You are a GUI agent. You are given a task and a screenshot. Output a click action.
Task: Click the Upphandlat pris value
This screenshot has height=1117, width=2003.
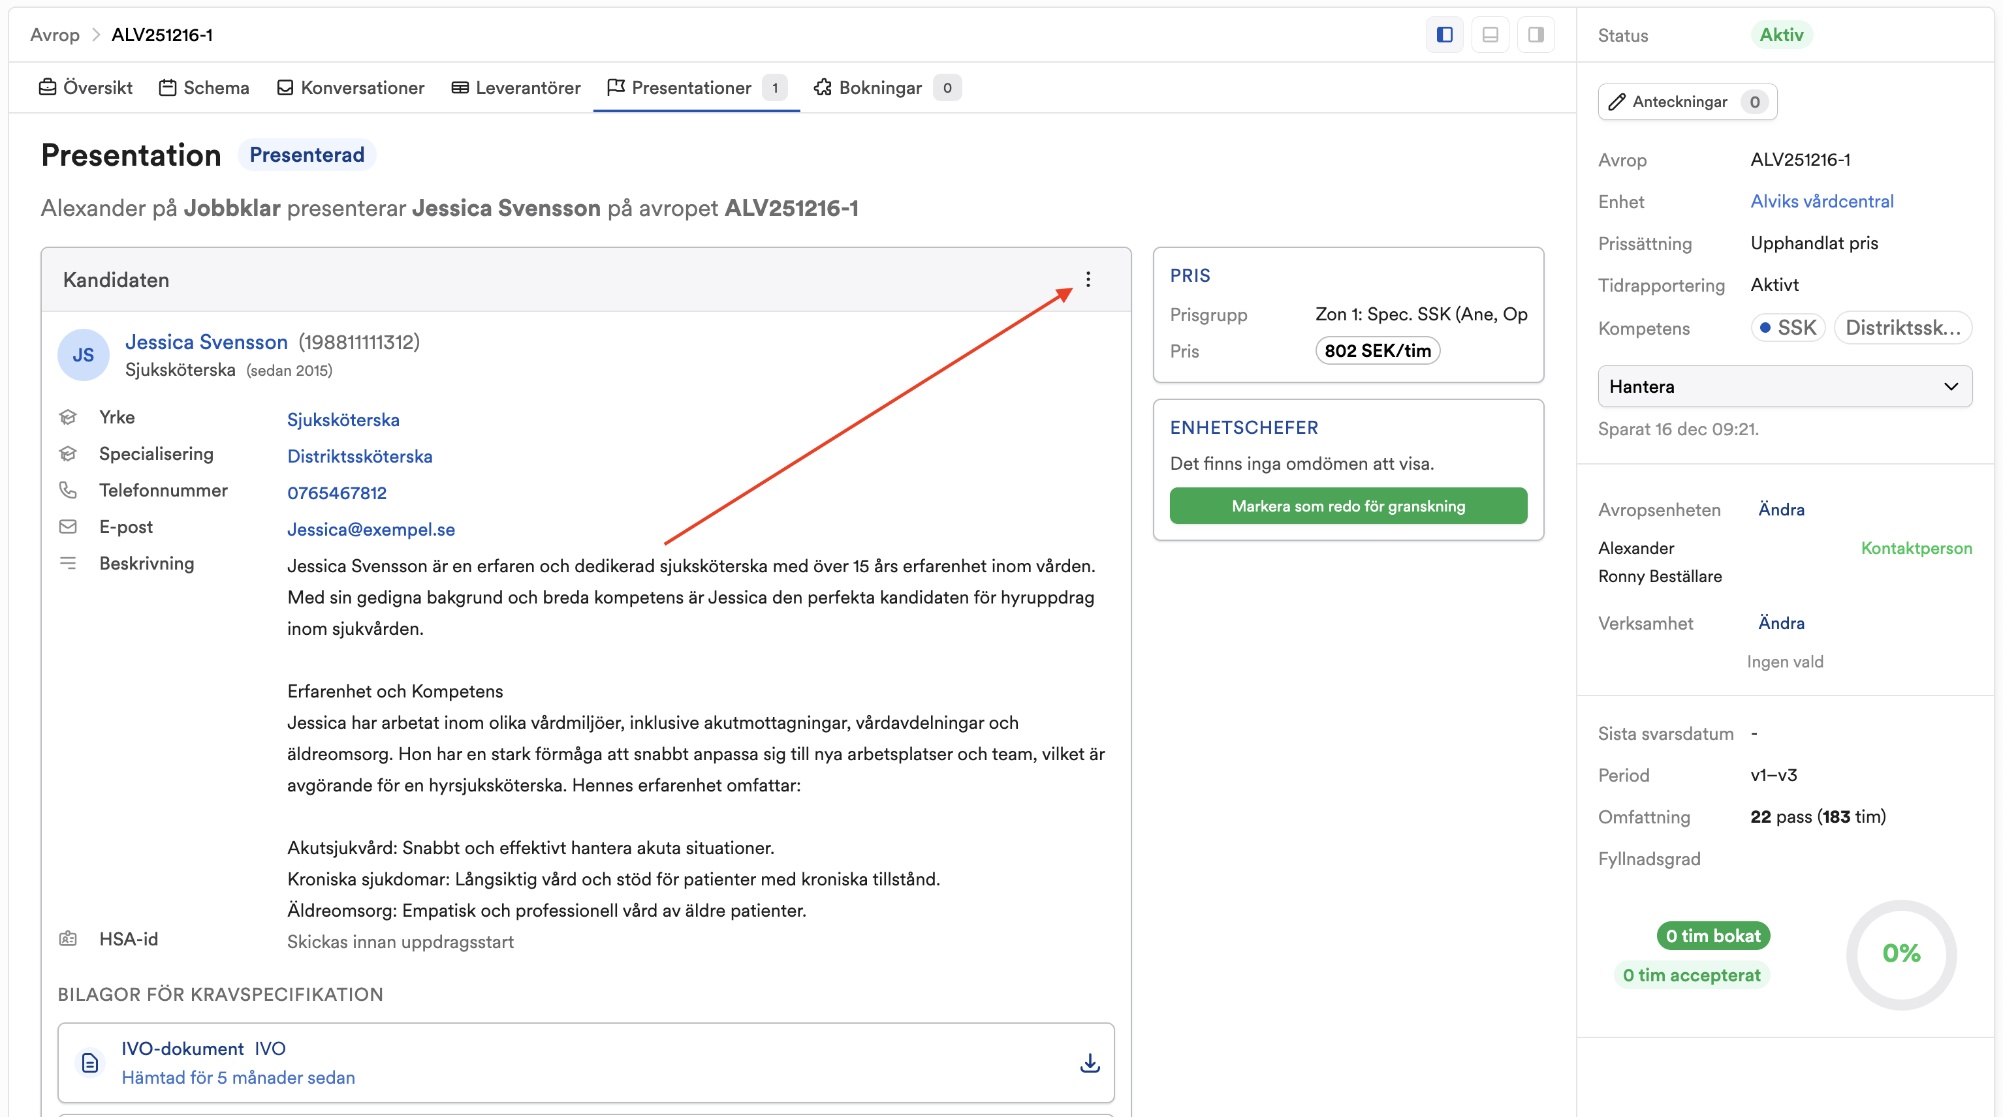pos(1814,243)
